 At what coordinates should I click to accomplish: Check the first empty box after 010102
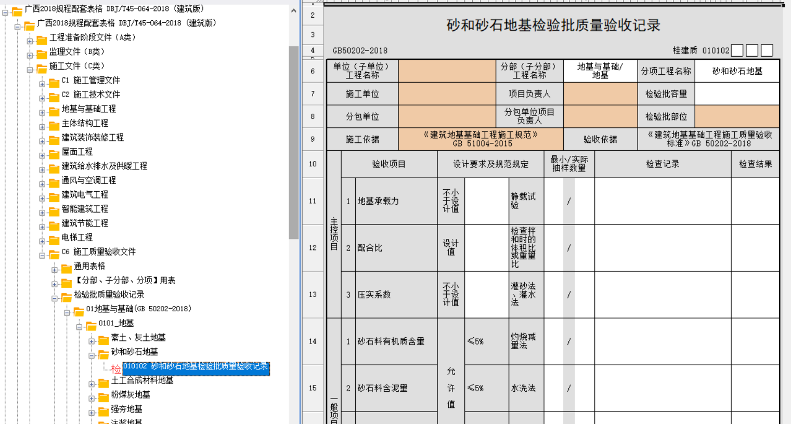737,50
